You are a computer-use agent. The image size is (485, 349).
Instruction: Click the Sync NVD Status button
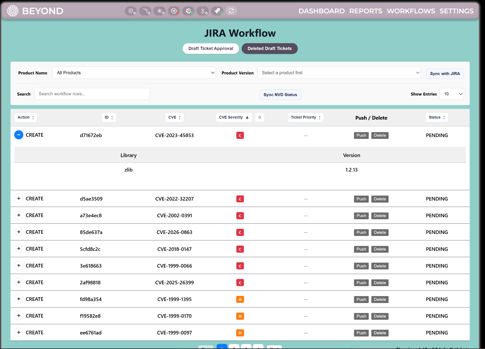coord(280,95)
